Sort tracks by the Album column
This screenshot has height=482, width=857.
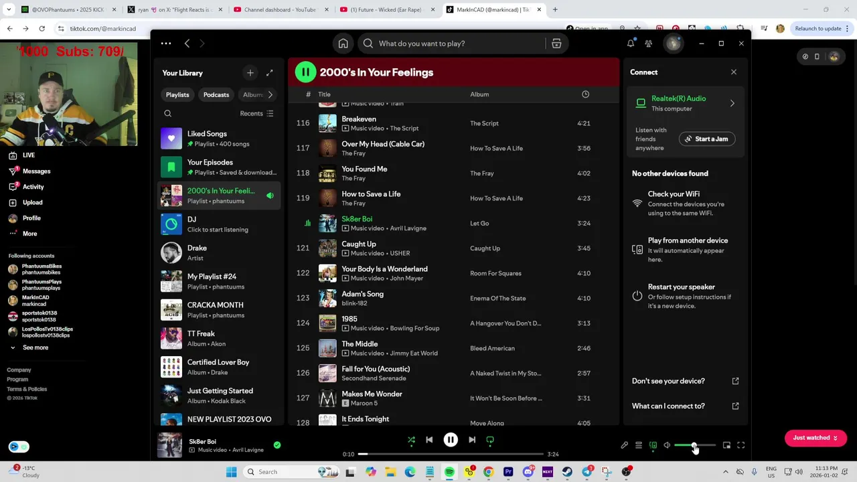click(x=479, y=94)
